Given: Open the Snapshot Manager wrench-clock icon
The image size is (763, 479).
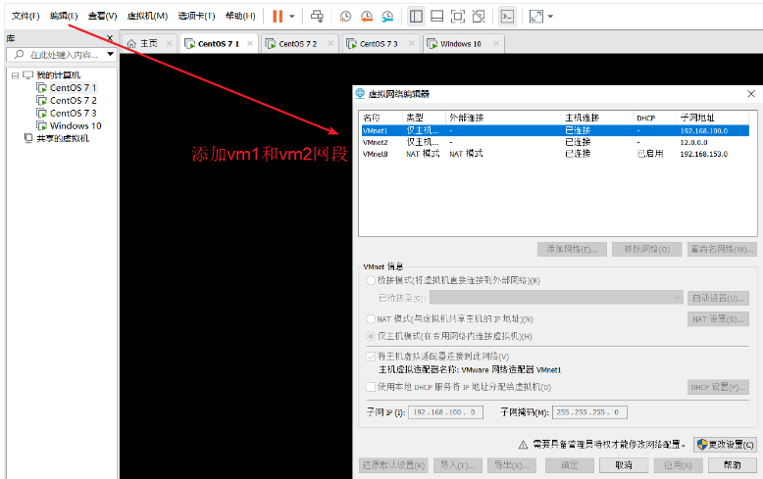Looking at the screenshot, I should point(387,17).
